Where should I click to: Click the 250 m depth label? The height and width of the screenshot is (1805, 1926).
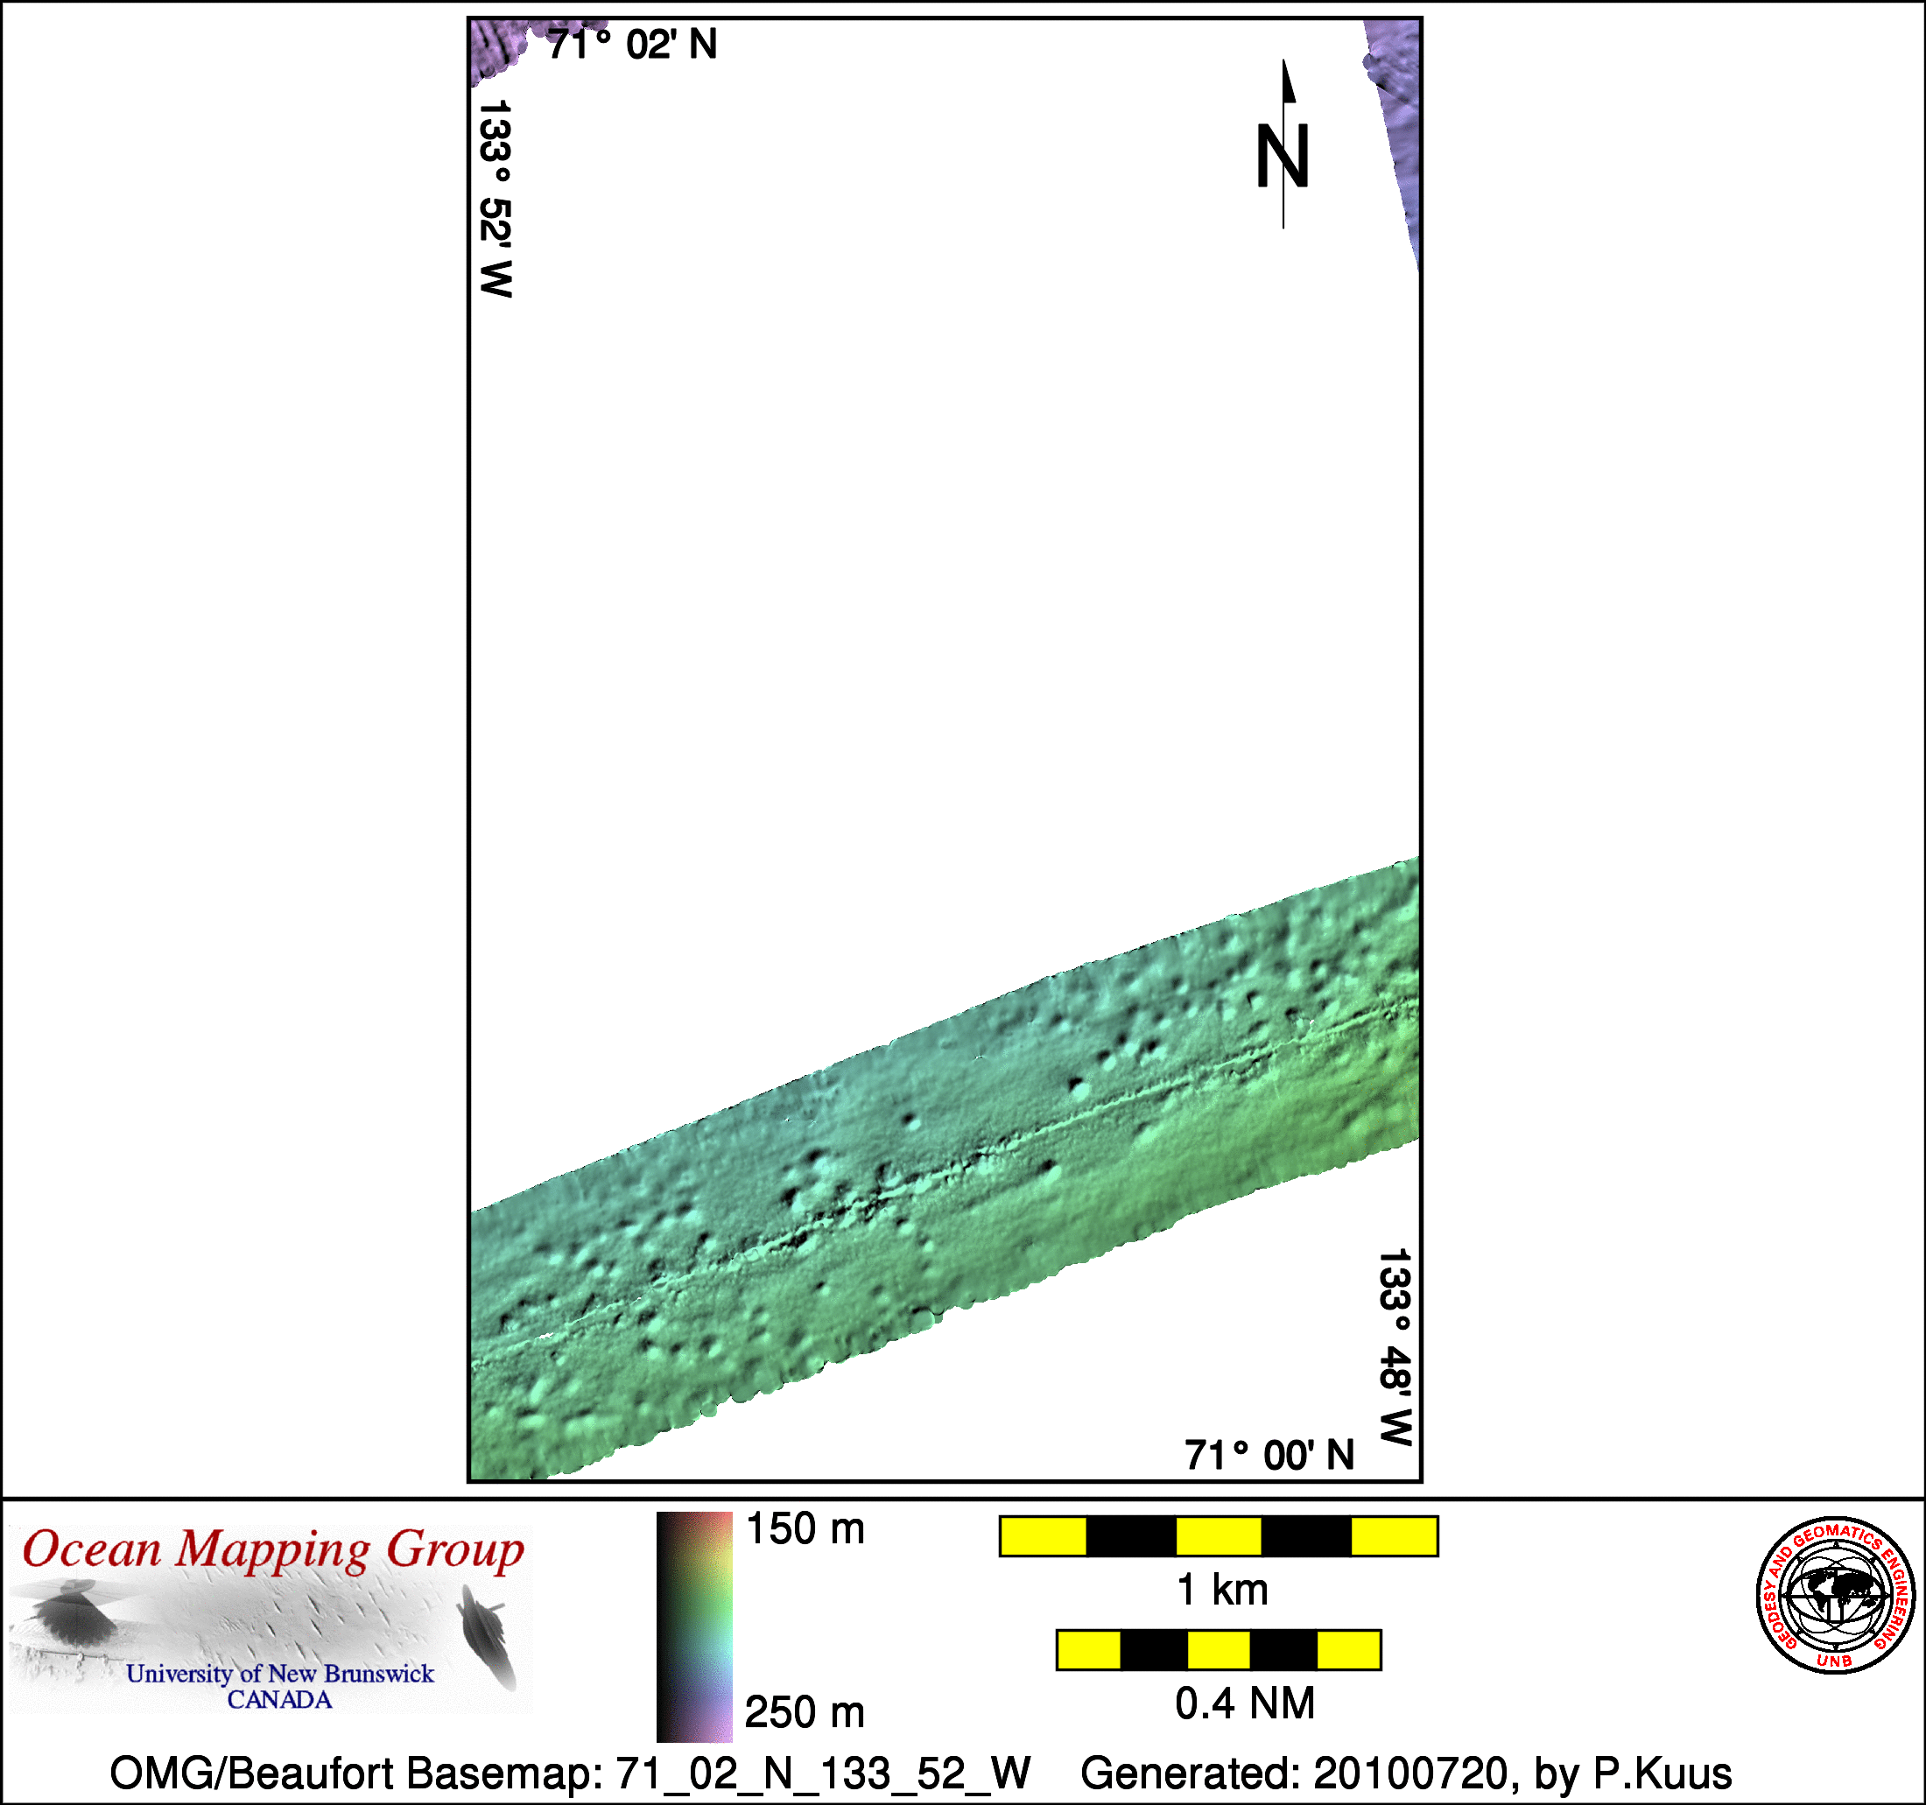[805, 1712]
